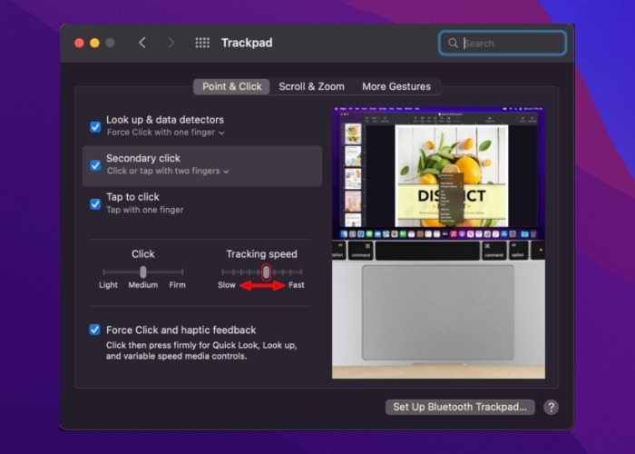
Task: Switch to the Scroll & Zoom tab
Action: [311, 86]
